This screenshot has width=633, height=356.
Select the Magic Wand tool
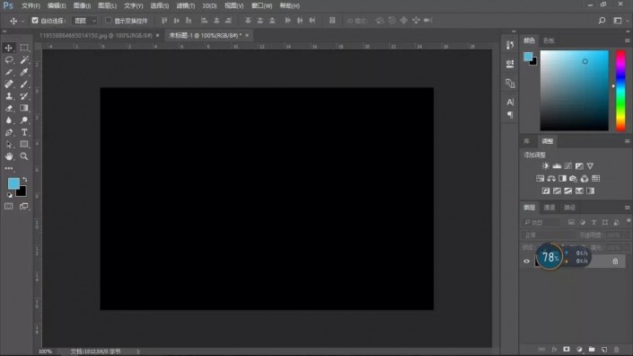pos(24,60)
